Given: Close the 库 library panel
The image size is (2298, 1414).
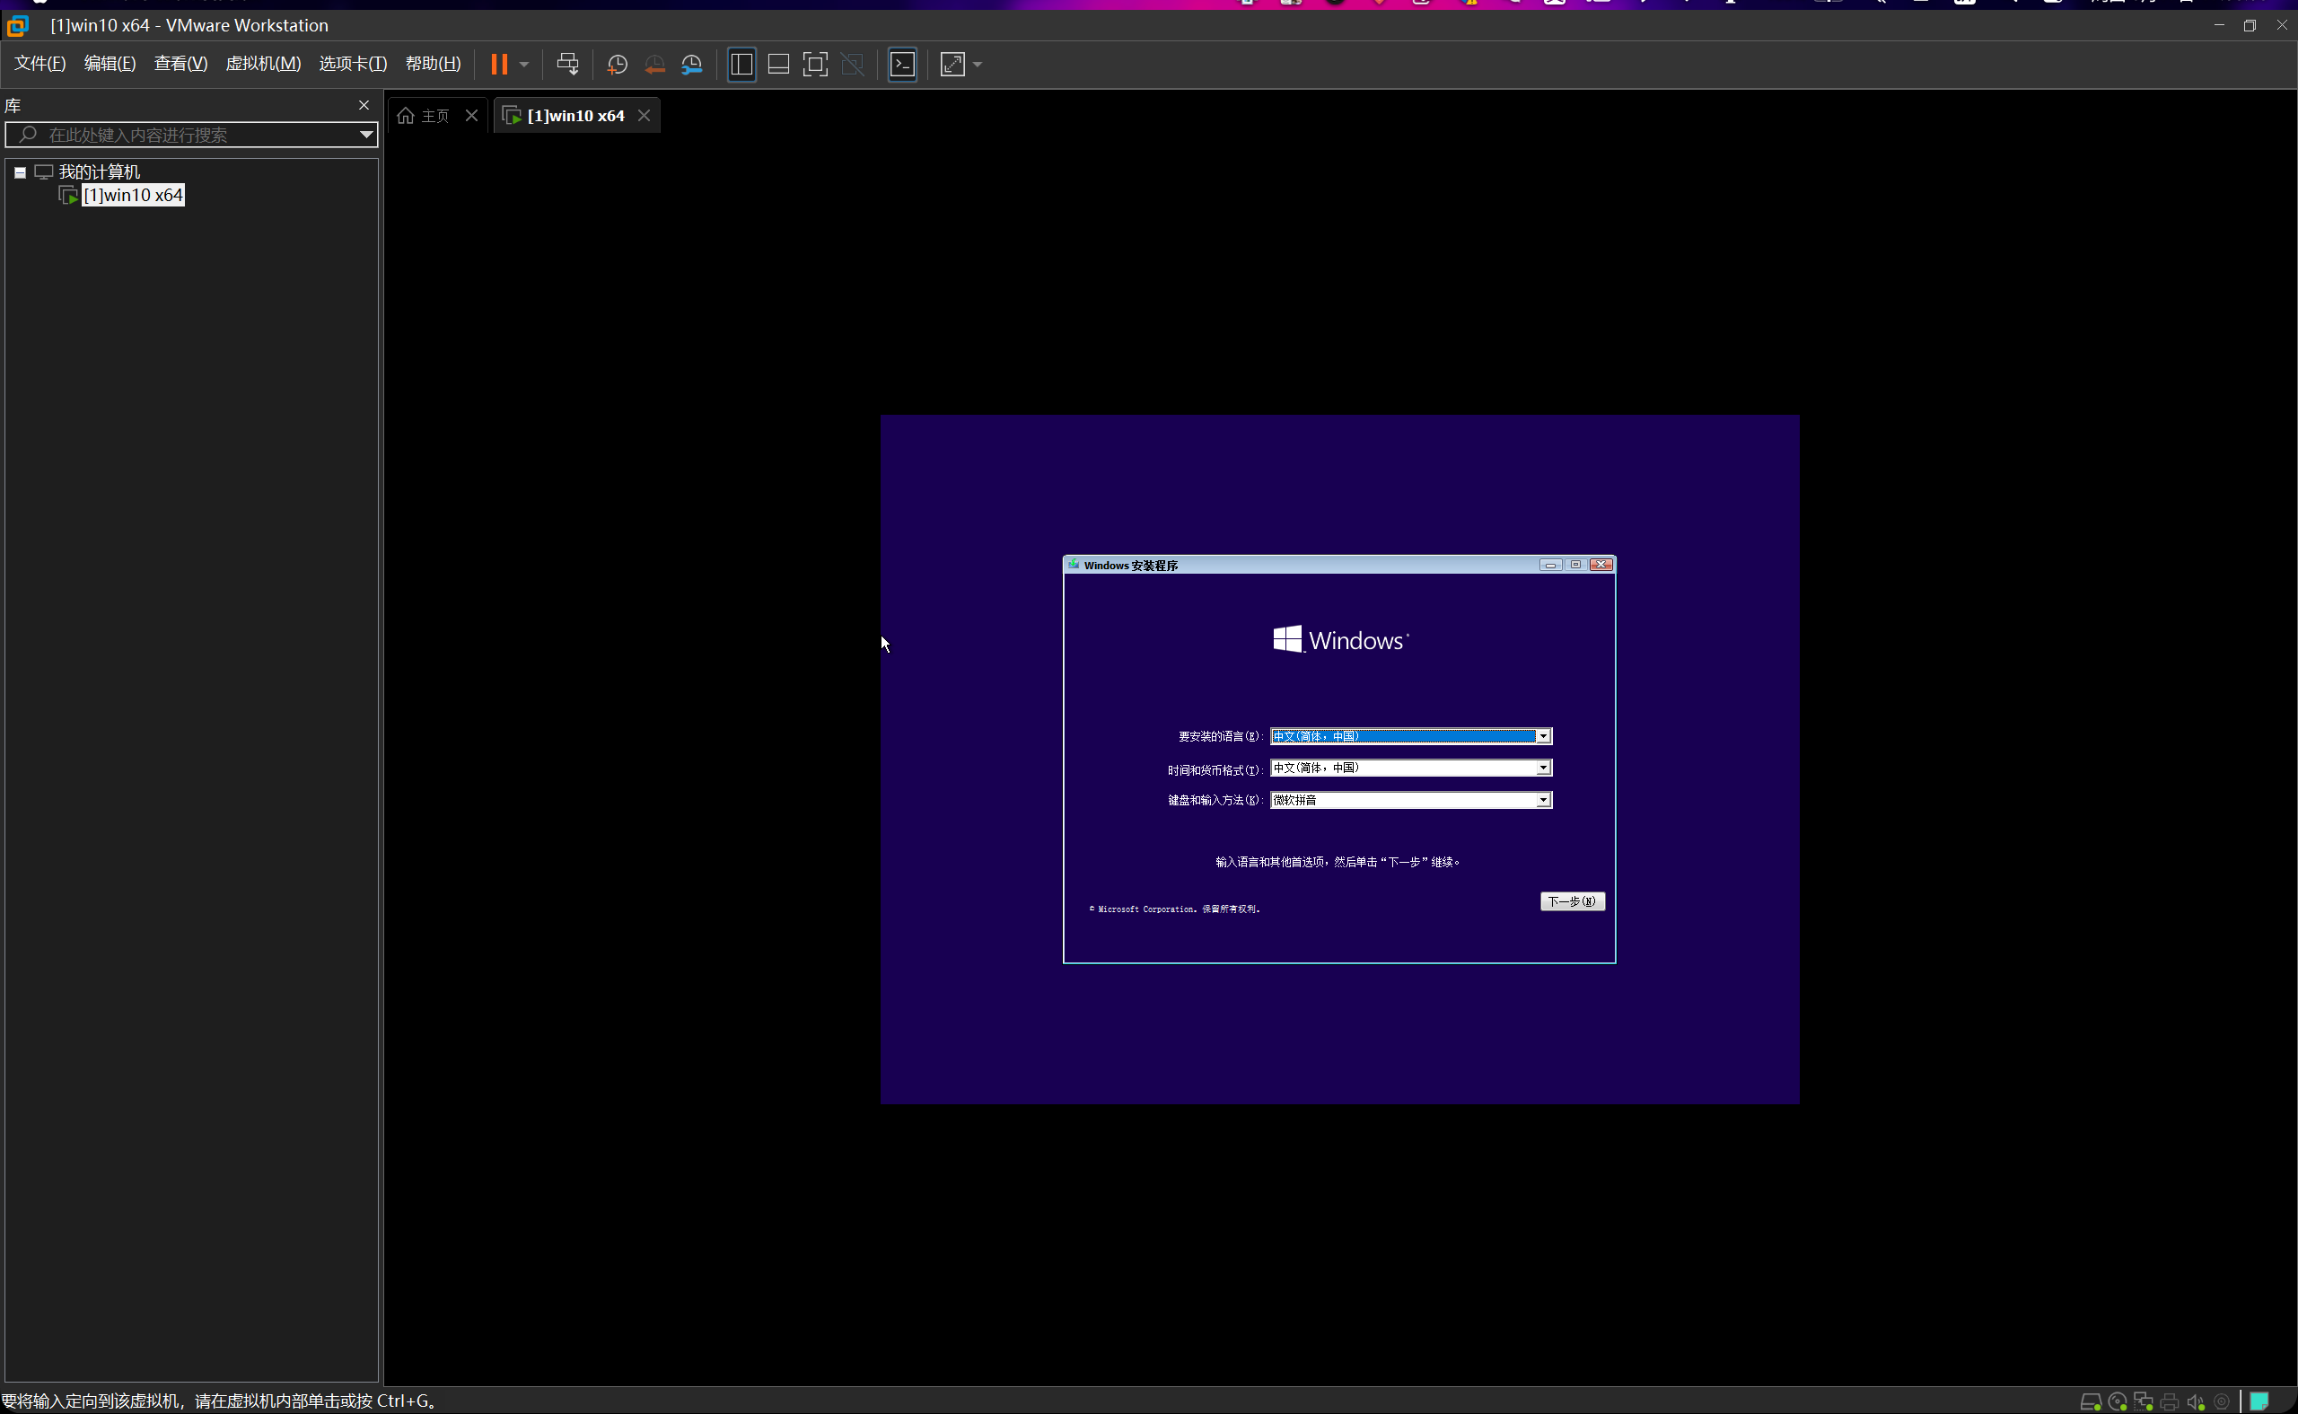Looking at the screenshot, I should point(364,105).
